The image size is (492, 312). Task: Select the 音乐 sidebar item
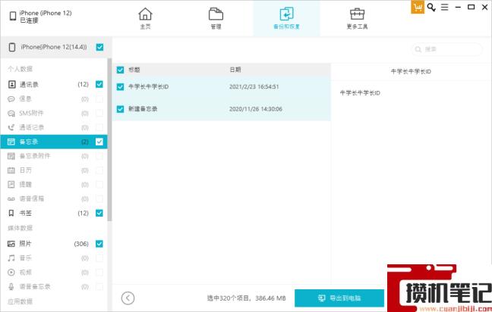tap(54, 258)
